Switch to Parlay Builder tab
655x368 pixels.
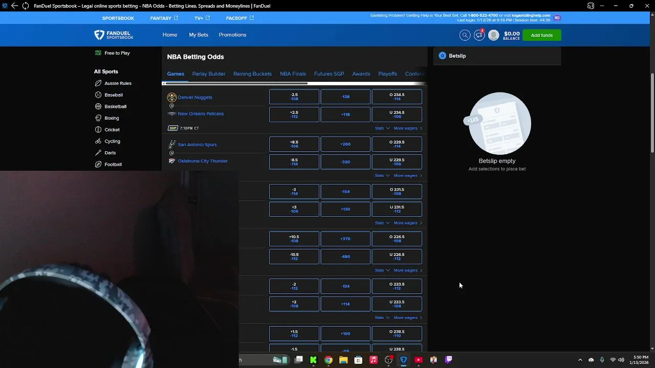click(x=209, y=74)
